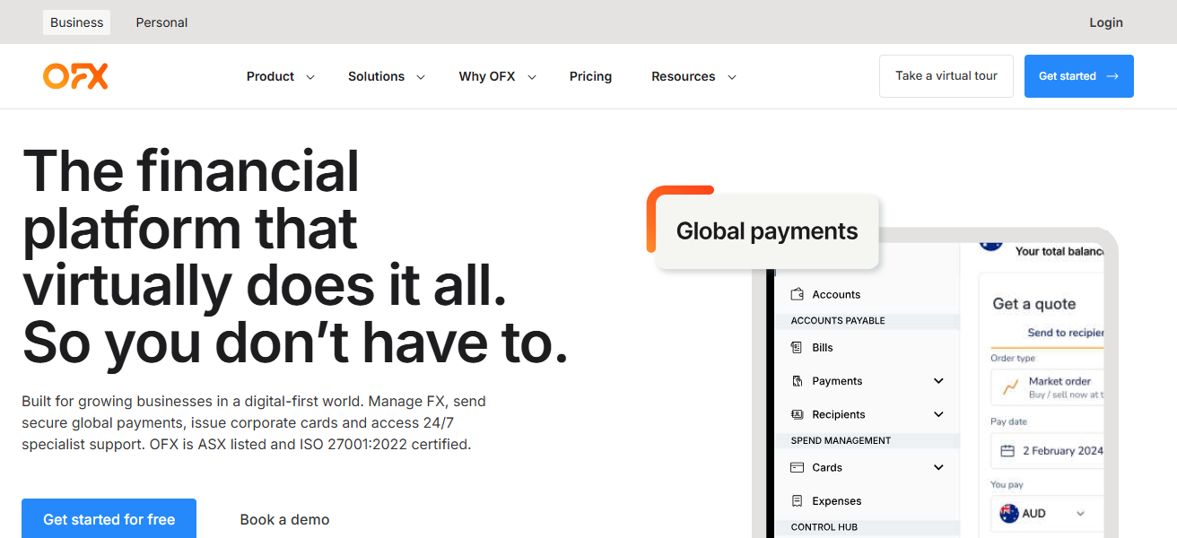Open the Solutions dropdown menu

pos(386,77)
